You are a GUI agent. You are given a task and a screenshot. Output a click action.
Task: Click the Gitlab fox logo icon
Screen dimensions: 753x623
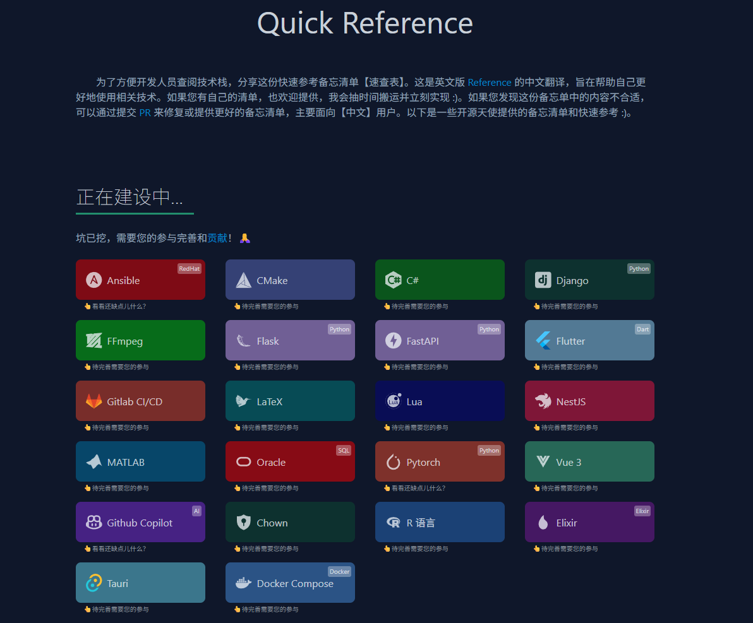pos(93,401)
